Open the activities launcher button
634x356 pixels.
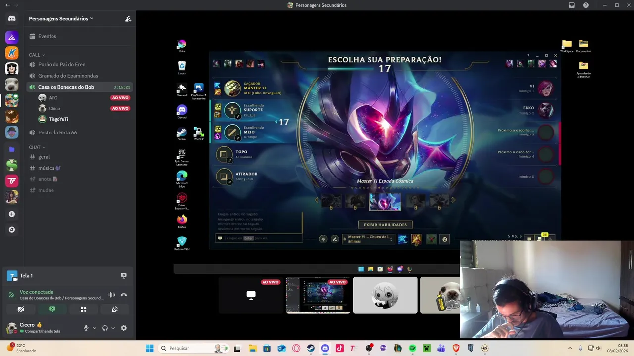pos(83,309)
